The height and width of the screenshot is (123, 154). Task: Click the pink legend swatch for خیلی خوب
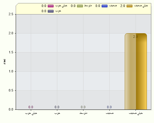(x=51, y=6)
